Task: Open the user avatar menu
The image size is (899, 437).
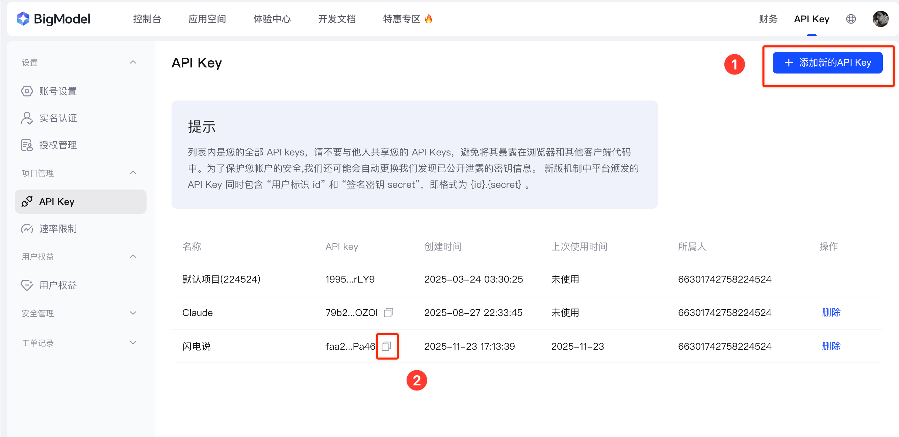Action: (880, 19)
